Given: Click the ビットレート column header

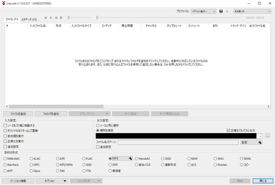Looking at the screenshot, I should click(198, 26).
